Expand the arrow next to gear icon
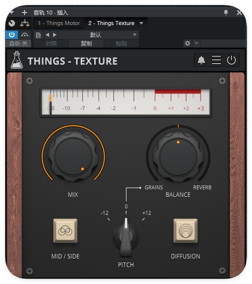Viewport: 252px width, 284px height. click(196, 44)
